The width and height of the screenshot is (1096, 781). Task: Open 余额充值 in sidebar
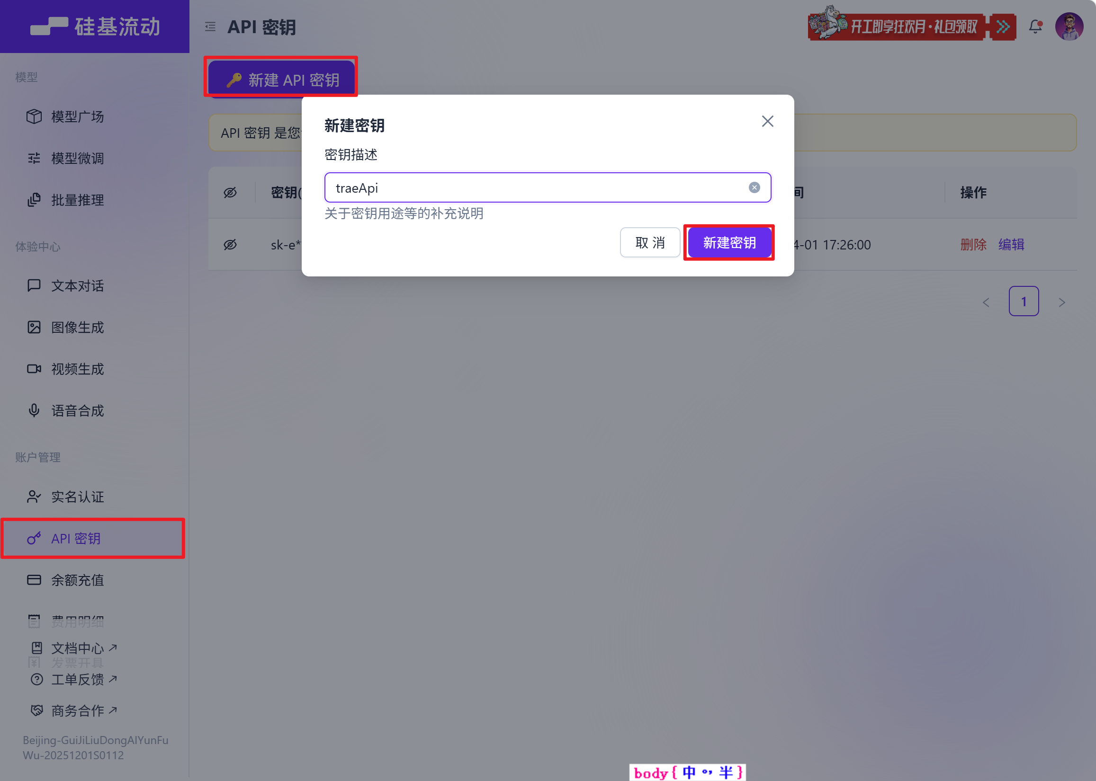tap(94, 580)
